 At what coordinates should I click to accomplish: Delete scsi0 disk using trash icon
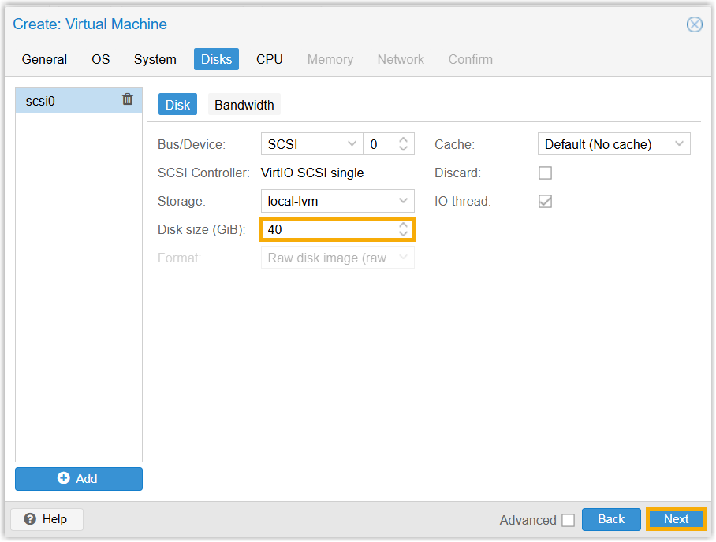pyautogui.click(x=128, y=100)
